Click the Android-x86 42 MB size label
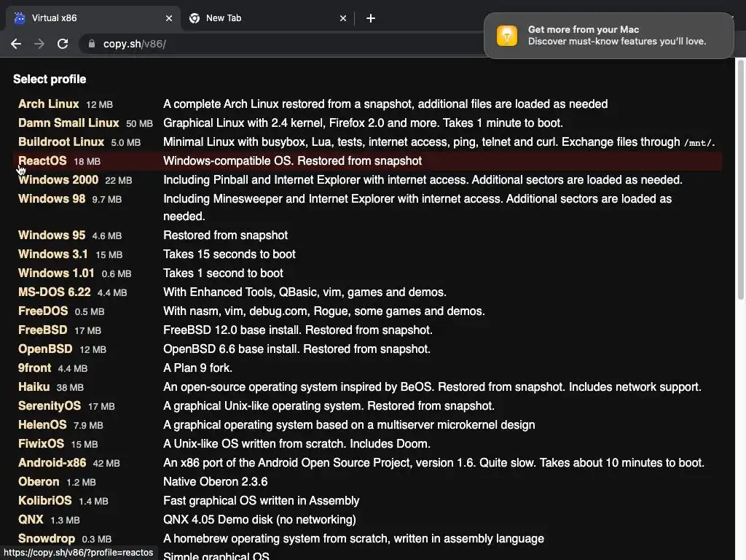The image size is (746, 560). click(x=106, y=463)
